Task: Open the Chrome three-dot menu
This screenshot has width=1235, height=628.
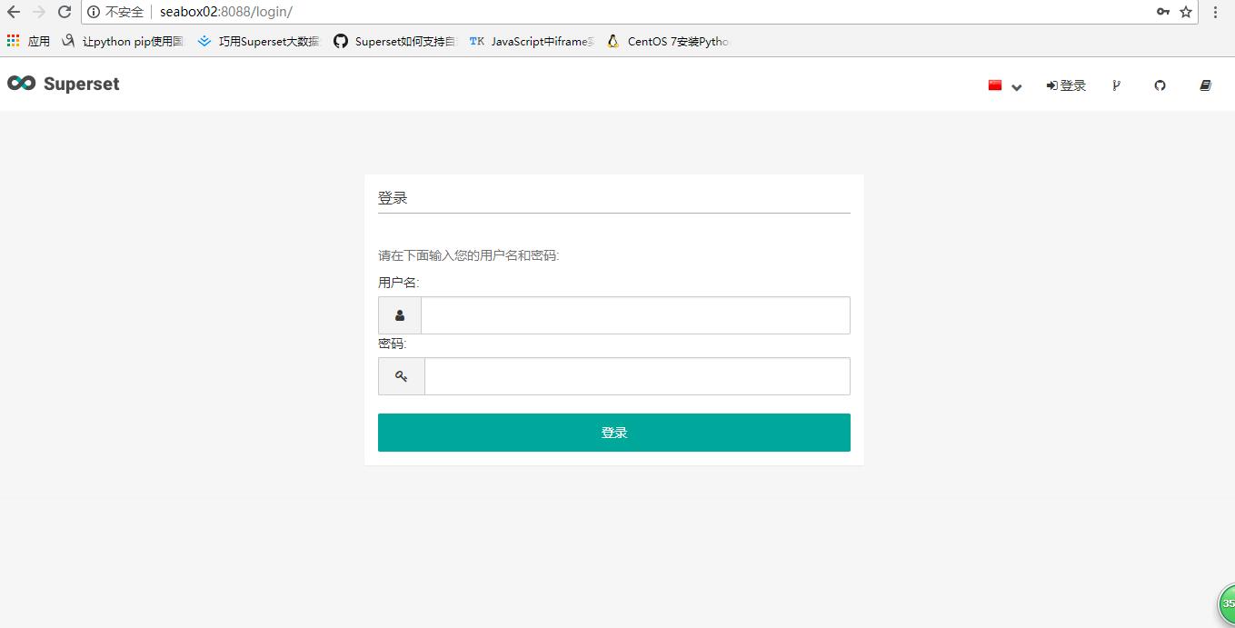Action: click(x=1216, y=12)
